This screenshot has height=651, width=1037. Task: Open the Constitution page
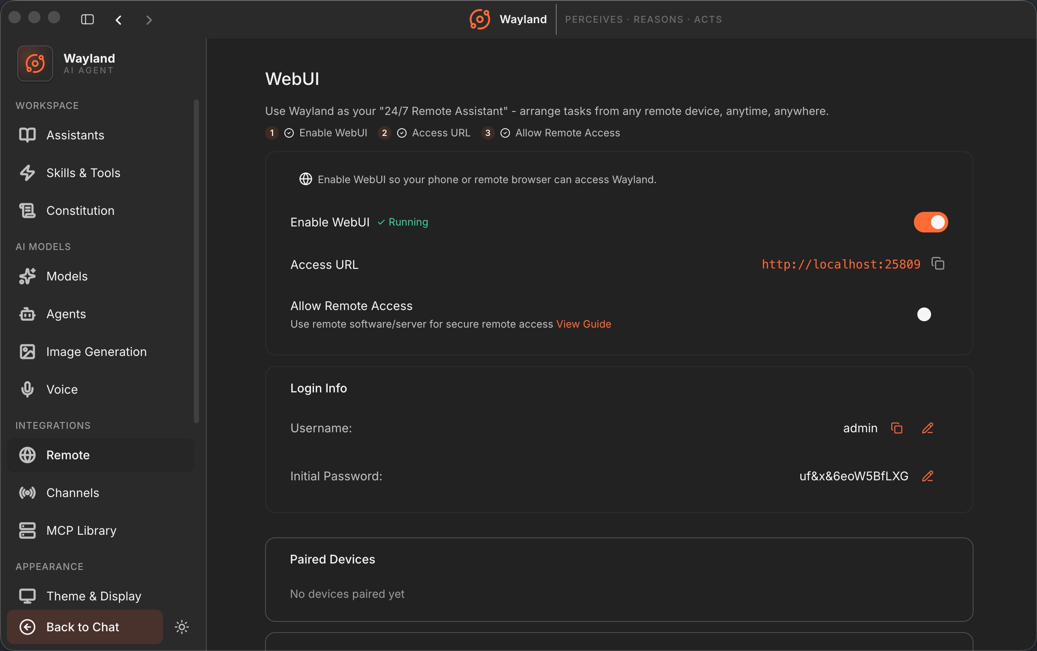[x=100, y=211]
